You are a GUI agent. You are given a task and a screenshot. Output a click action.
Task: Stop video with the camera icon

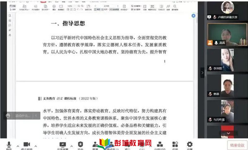pos(27,145)
